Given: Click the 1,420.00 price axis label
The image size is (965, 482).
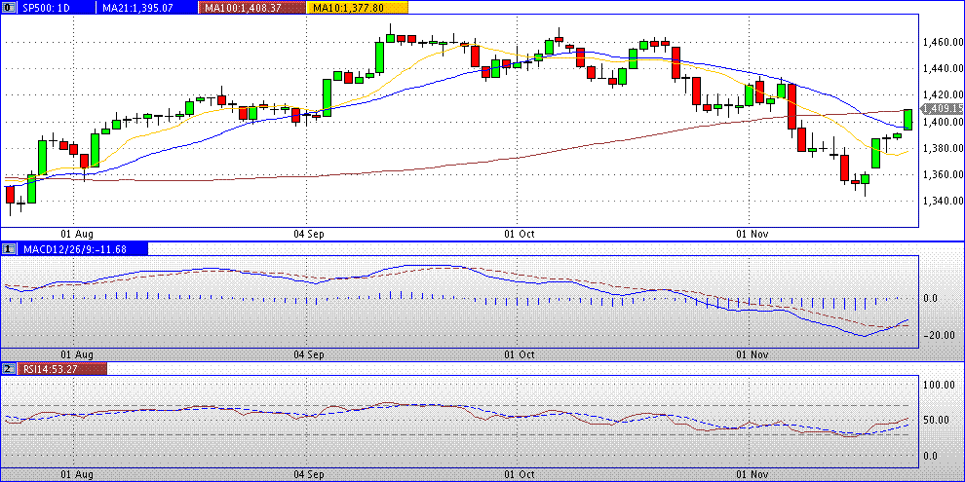Looking at the screenshot, I should click(x=944, y=95).
